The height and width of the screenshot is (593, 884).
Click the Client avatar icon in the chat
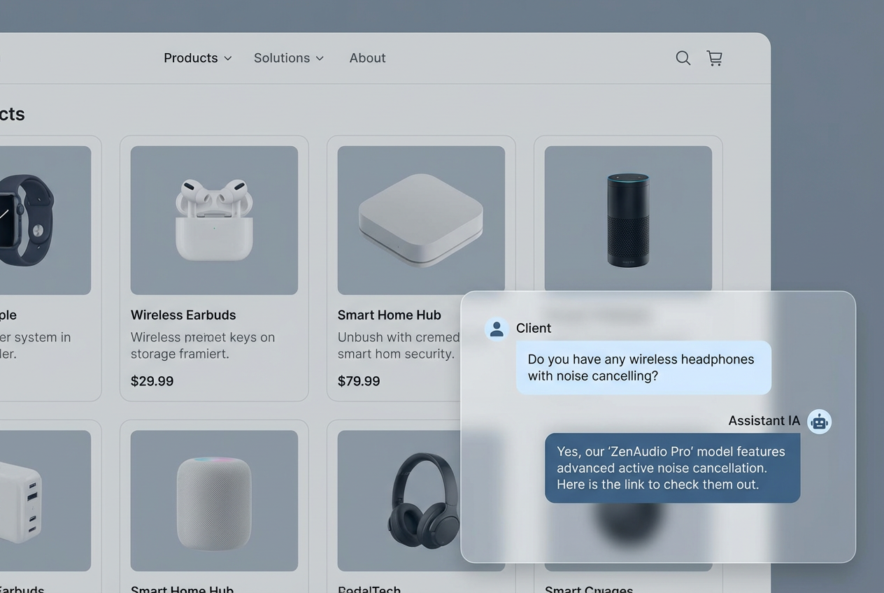click(x=497, y=328)
